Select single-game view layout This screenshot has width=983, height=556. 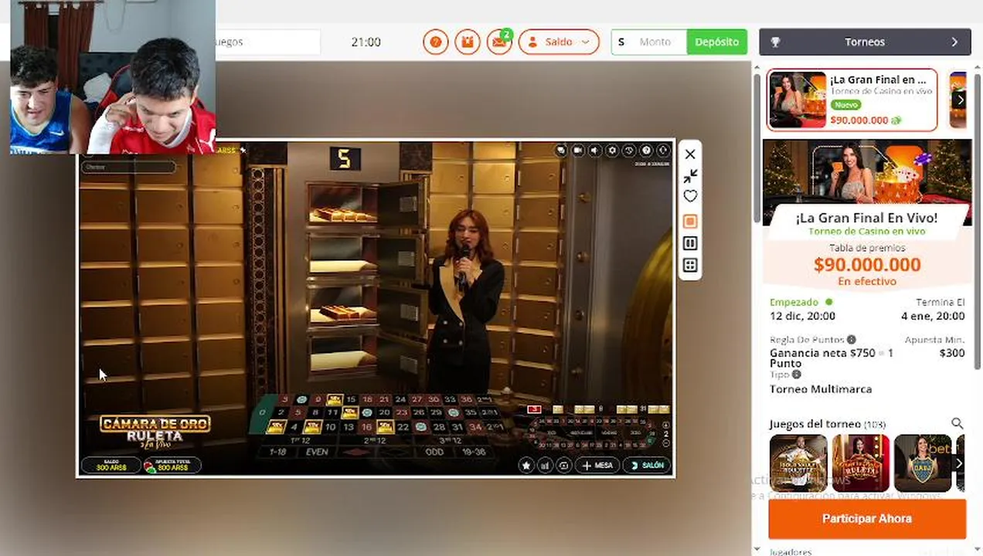(690, 222)
